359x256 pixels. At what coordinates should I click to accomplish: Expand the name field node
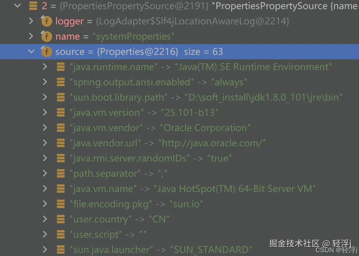pos(31,36)
